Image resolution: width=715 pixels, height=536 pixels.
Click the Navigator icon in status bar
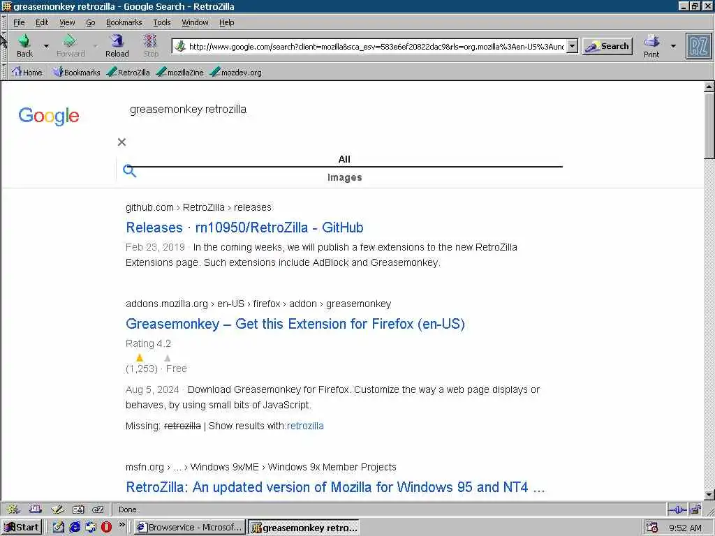pyautogui.click(x=13, y=509)
